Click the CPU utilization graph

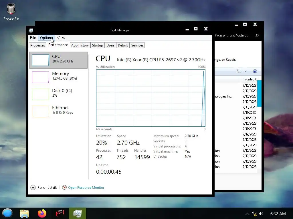click(x=151, y=98)
